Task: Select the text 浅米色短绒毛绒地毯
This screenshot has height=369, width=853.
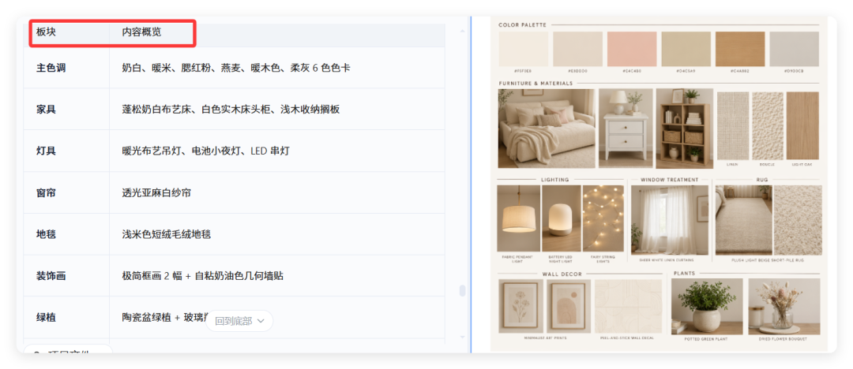Action: click(x=167, y=234)
